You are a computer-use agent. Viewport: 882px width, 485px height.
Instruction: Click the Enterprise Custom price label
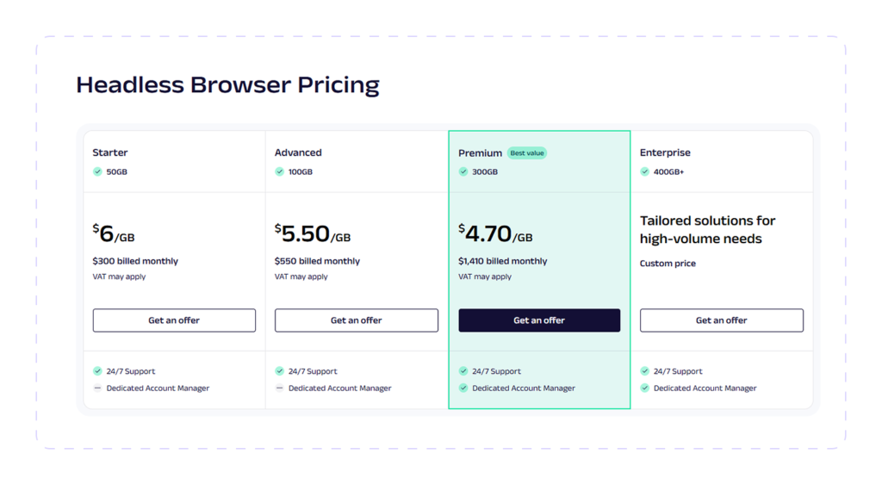click(668, 264)
